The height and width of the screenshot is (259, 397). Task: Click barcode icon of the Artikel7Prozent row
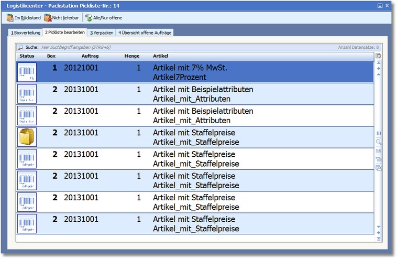click(27, 72)
